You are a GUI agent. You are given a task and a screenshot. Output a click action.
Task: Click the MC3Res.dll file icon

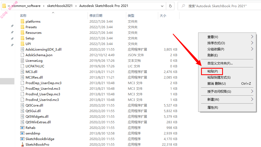pyautogui.click(x=22, y=77)
